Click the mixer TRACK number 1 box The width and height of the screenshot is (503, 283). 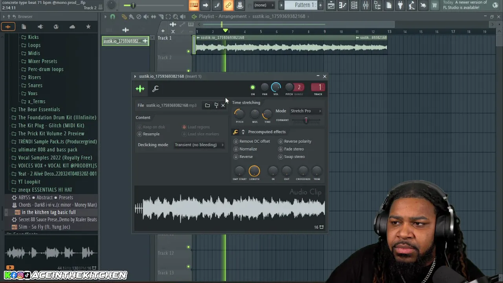click(318, 87)
